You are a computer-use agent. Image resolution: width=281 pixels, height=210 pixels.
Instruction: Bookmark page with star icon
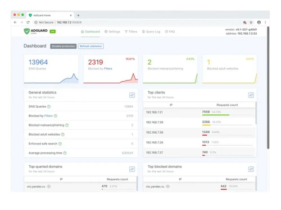(x=251, y=22)
